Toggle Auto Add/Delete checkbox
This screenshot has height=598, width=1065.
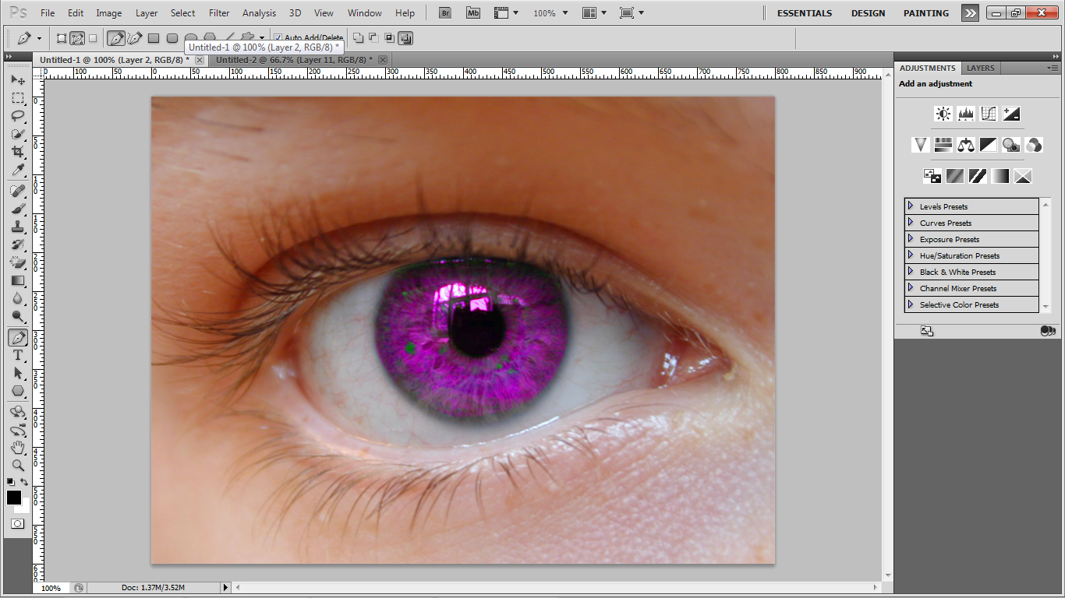[278, 37]
